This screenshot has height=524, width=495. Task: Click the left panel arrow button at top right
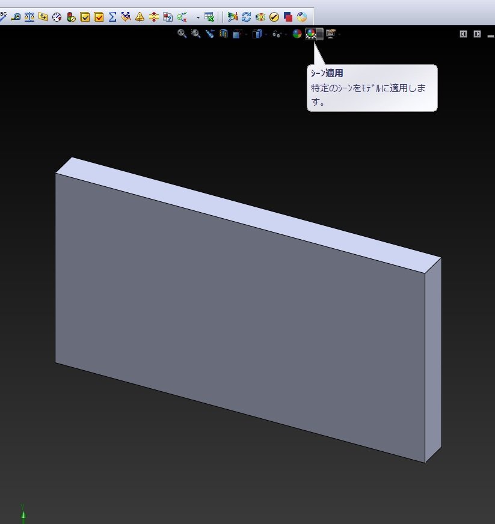tap(463, 34)
